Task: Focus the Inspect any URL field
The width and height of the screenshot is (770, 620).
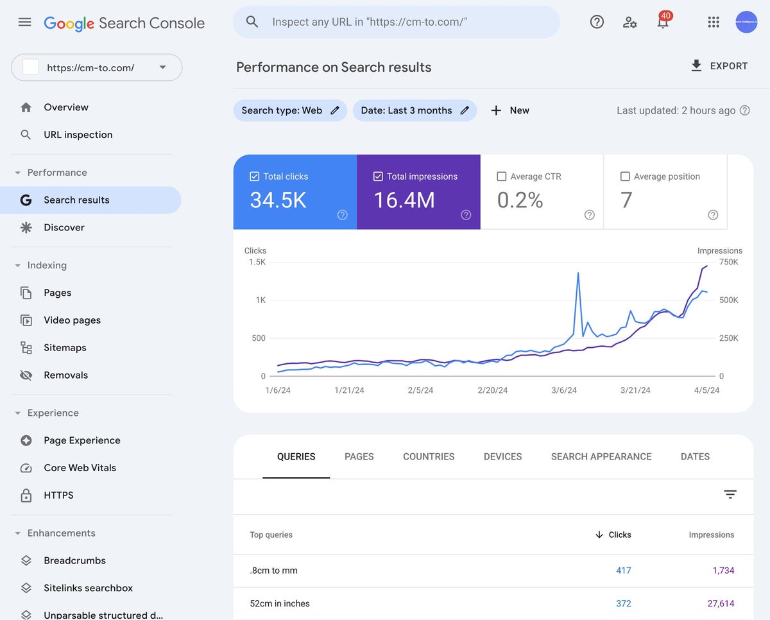Action: click(397, 22)
